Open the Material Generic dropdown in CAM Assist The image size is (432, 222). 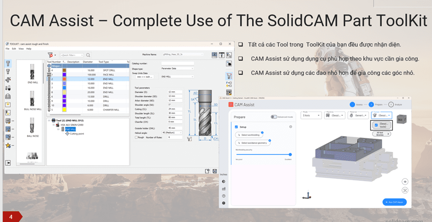[x=358, y=115]
